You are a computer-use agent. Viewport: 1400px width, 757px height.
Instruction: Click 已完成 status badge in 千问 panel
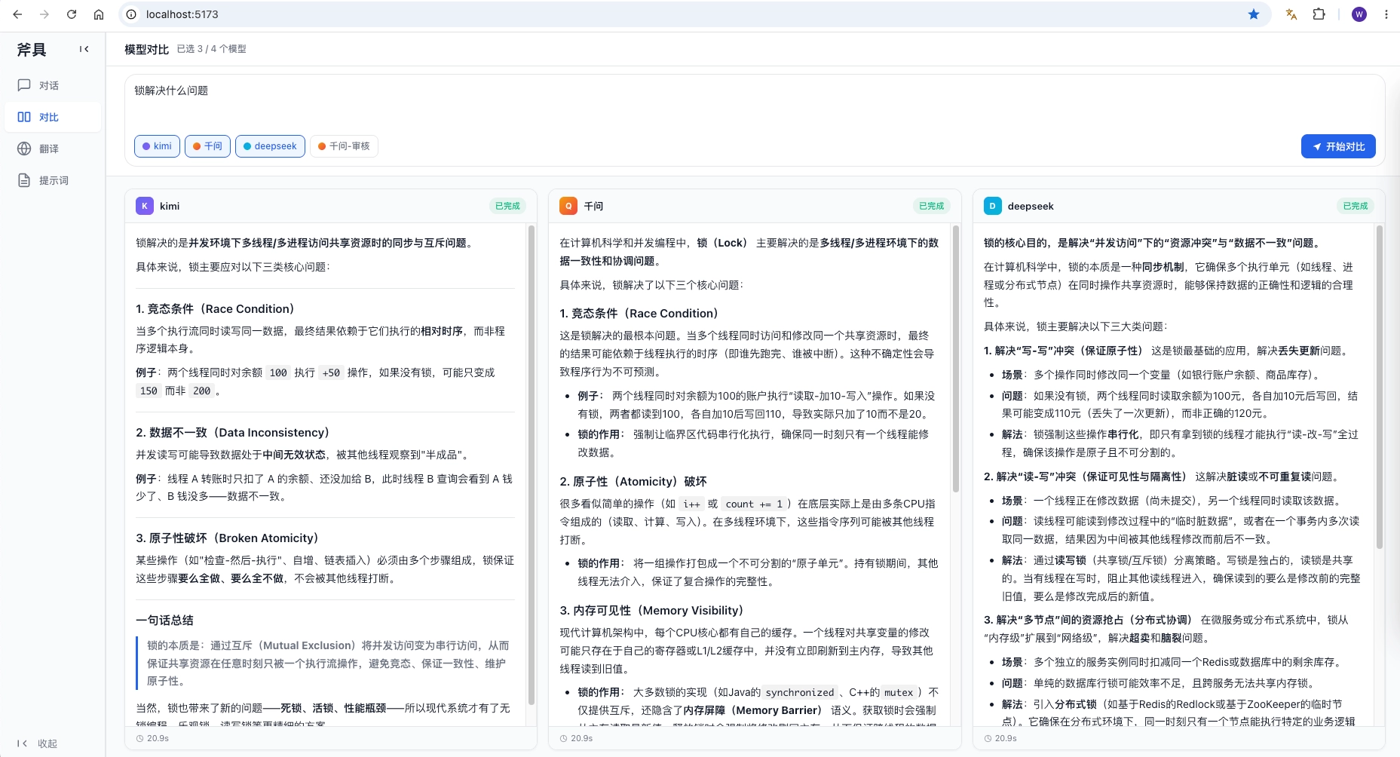click(932, 206)
